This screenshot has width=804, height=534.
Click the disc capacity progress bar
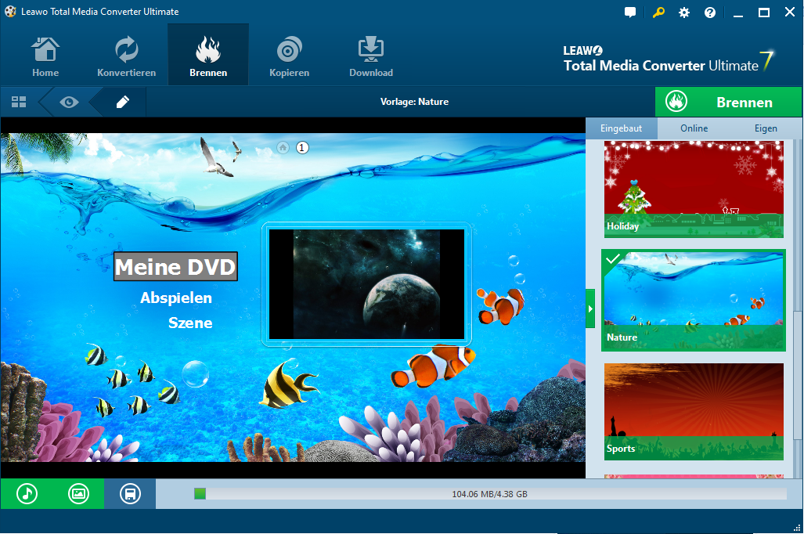[490, 494]
